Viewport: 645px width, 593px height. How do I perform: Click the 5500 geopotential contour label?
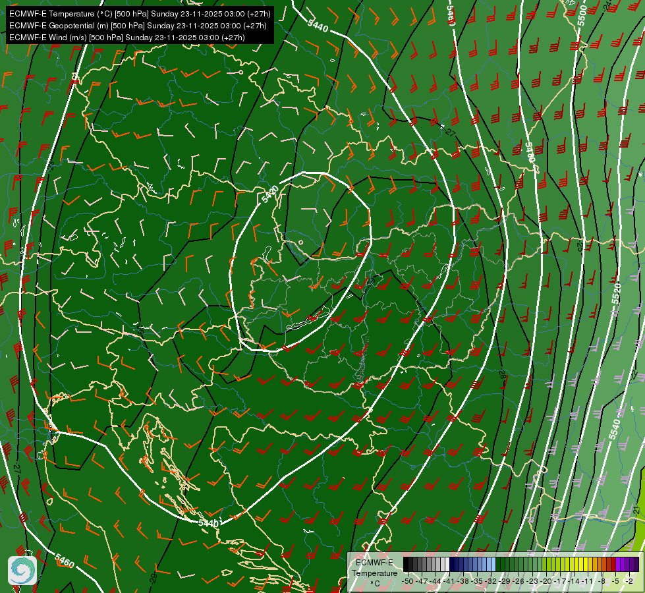(581, 15)
